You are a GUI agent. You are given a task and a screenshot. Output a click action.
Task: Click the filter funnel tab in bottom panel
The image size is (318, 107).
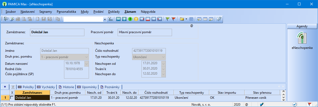tap(13, 87)
